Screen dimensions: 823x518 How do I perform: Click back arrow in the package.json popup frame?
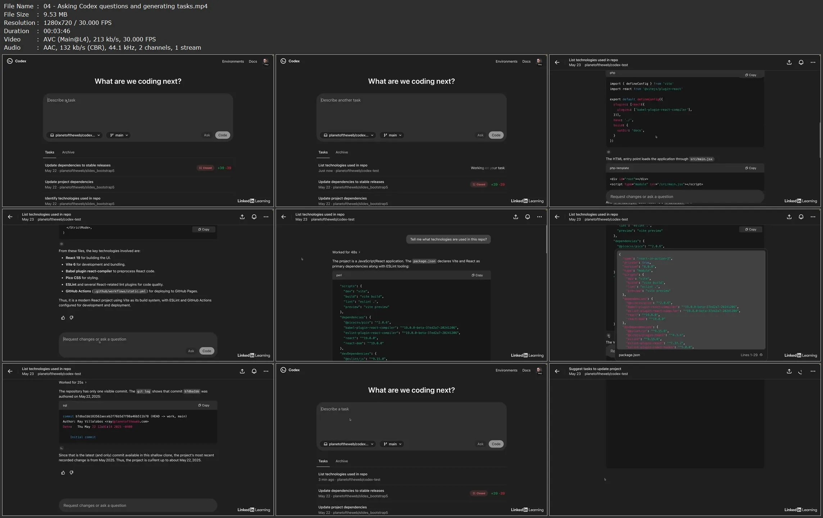click(x=557, y=217)
